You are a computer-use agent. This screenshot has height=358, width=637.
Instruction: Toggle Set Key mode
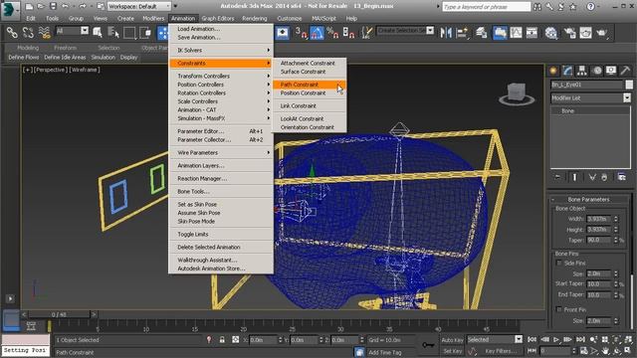coord(452,351)
